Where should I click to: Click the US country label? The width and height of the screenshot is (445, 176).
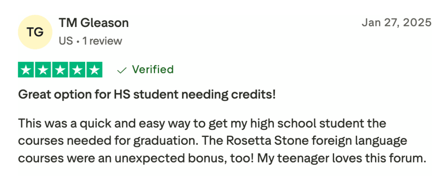tap(66, 41)
